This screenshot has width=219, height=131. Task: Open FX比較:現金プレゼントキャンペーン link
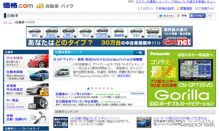point(96,118)
